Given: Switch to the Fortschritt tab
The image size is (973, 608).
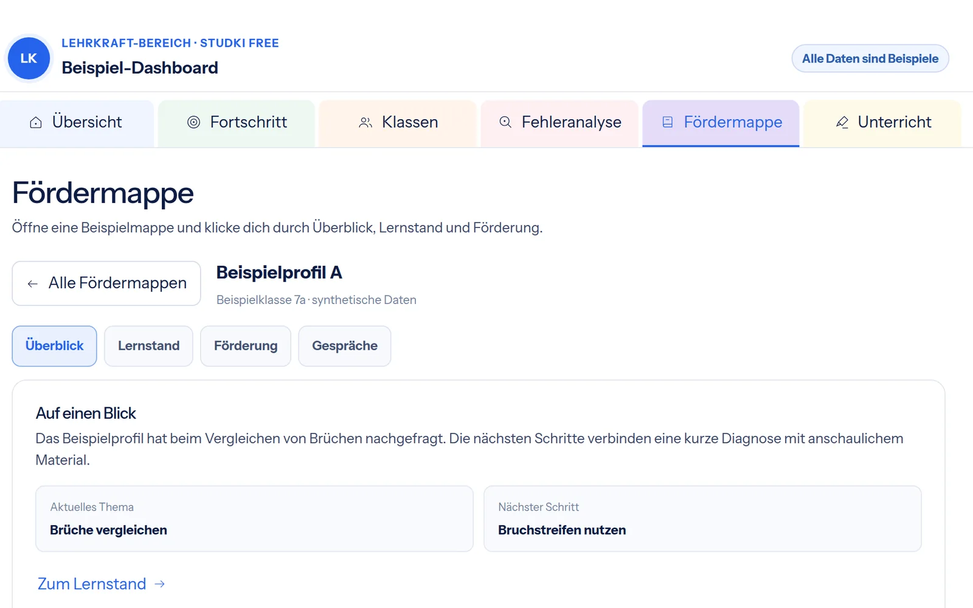Looking at the screenshot, I should (237, 123).
